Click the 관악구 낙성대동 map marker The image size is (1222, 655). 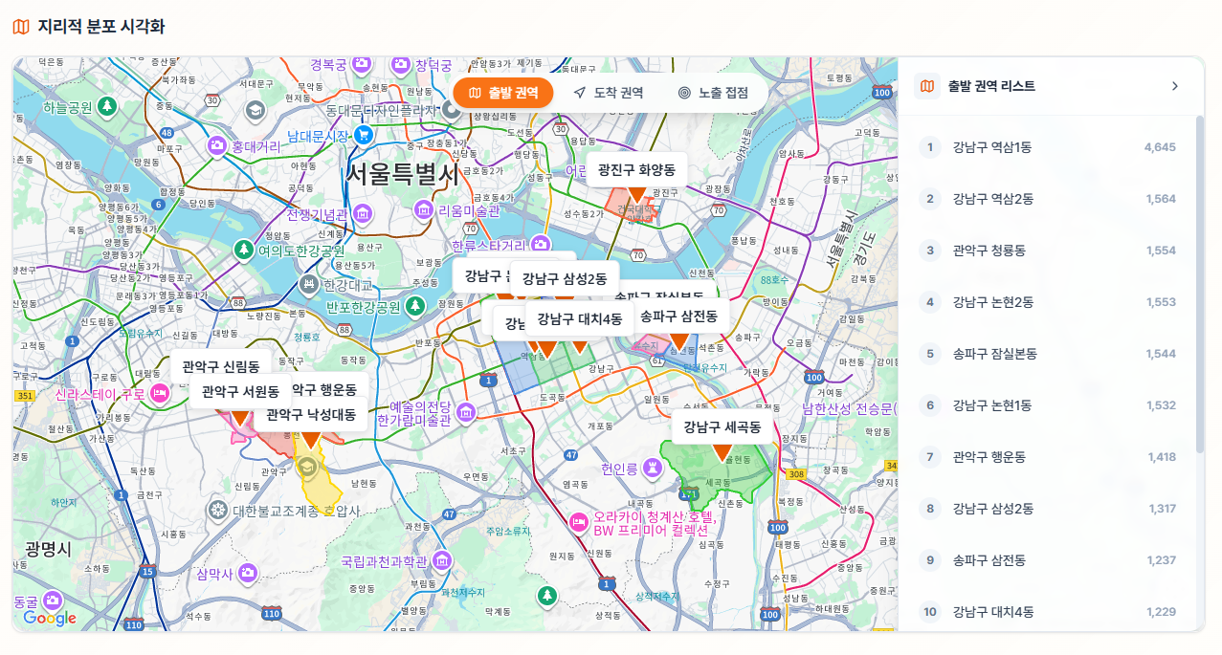click(x=313, y=441)
